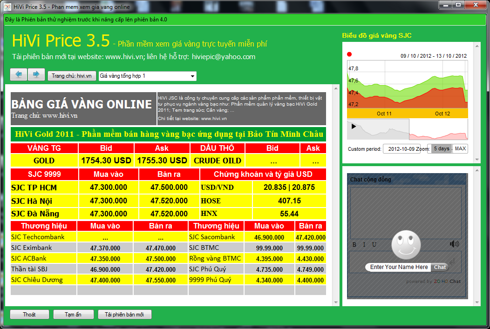The height and width of the screenshot is (329, 490).
Task: Click the BẢNG GIÁ VÀNG ONLINE header
Action: [x=82, y=104]
